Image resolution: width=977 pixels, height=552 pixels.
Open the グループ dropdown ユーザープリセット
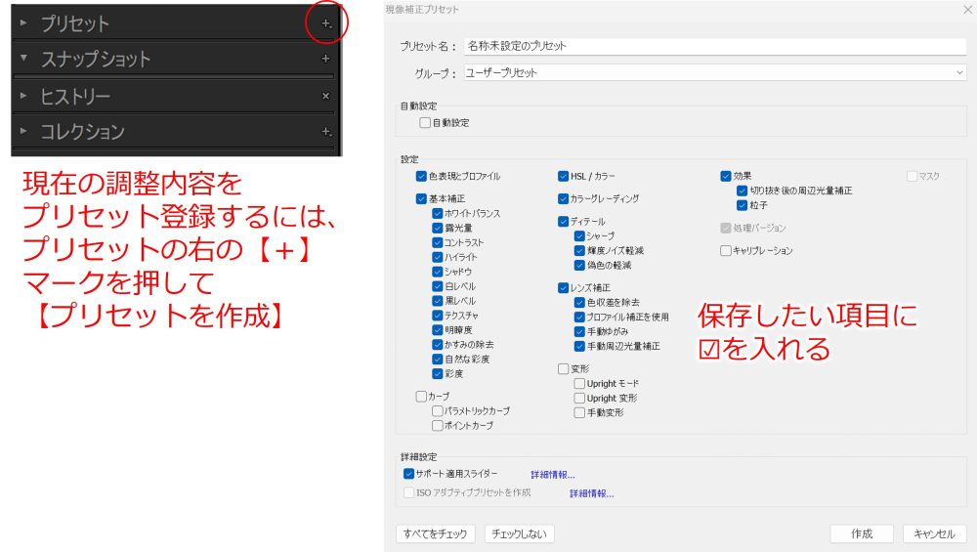[715, 72]
